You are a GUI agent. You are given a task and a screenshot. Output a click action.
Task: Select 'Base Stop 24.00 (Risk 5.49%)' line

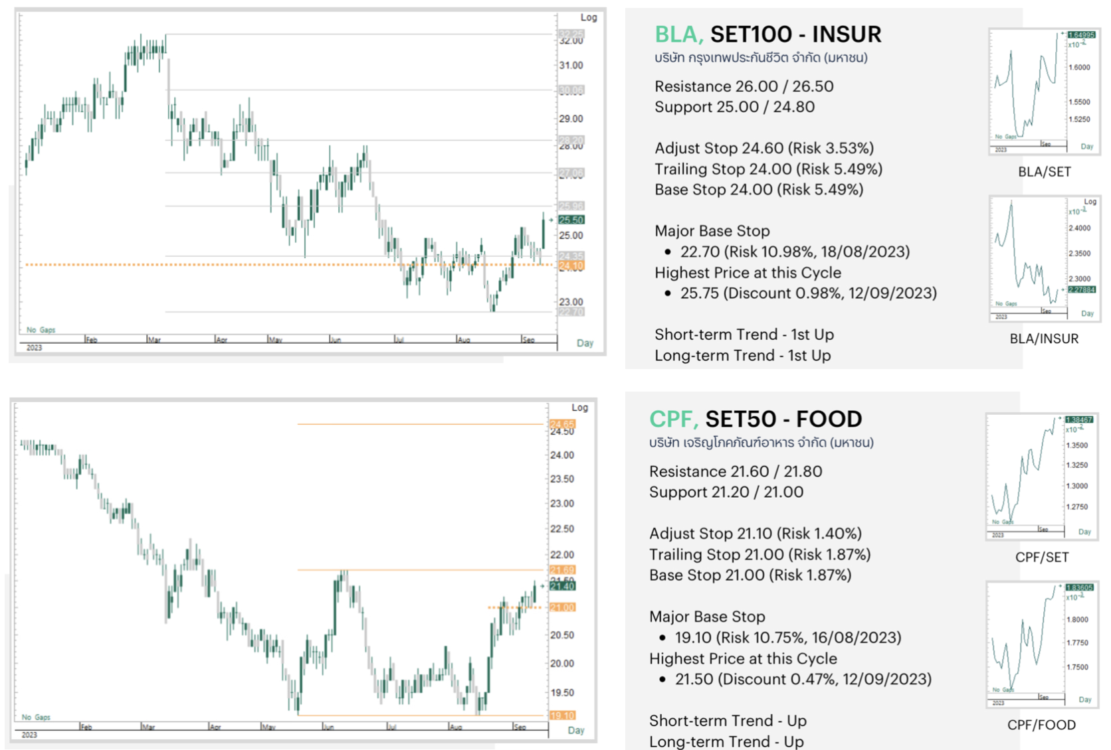point(759,190)
